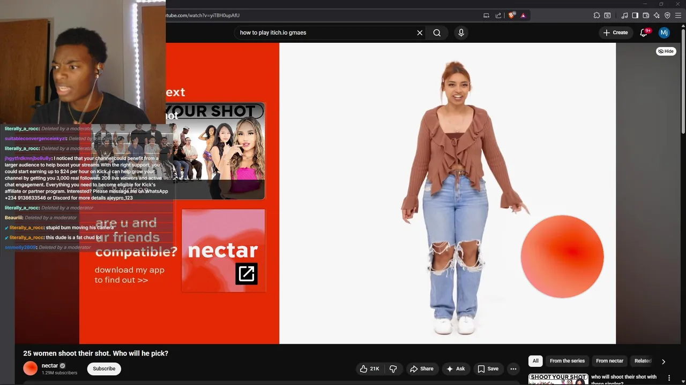Open the VPN shield icon
The height and width of the screenshot is (385, 686).
pyautogui.click(x=667, y=16)
